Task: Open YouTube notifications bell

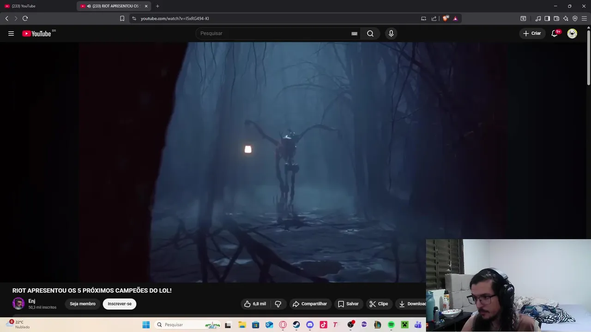Action: click(555, 33)
